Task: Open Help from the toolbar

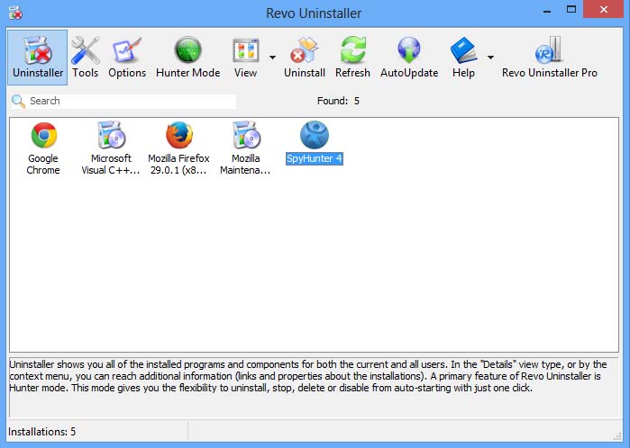Action: click(x=463, y=58)
